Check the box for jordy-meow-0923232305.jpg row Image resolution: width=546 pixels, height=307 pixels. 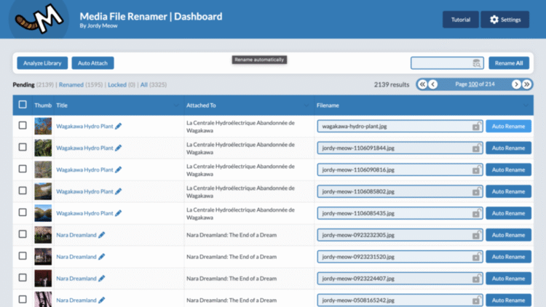(x=23, y=234)
